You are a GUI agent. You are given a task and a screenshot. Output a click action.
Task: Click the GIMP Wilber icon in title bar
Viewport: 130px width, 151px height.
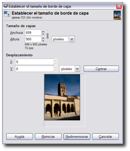[5, 6]
